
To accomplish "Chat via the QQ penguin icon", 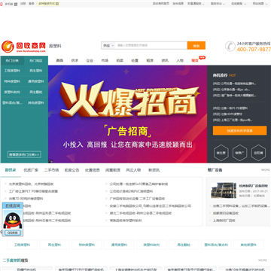I will 13,221.
